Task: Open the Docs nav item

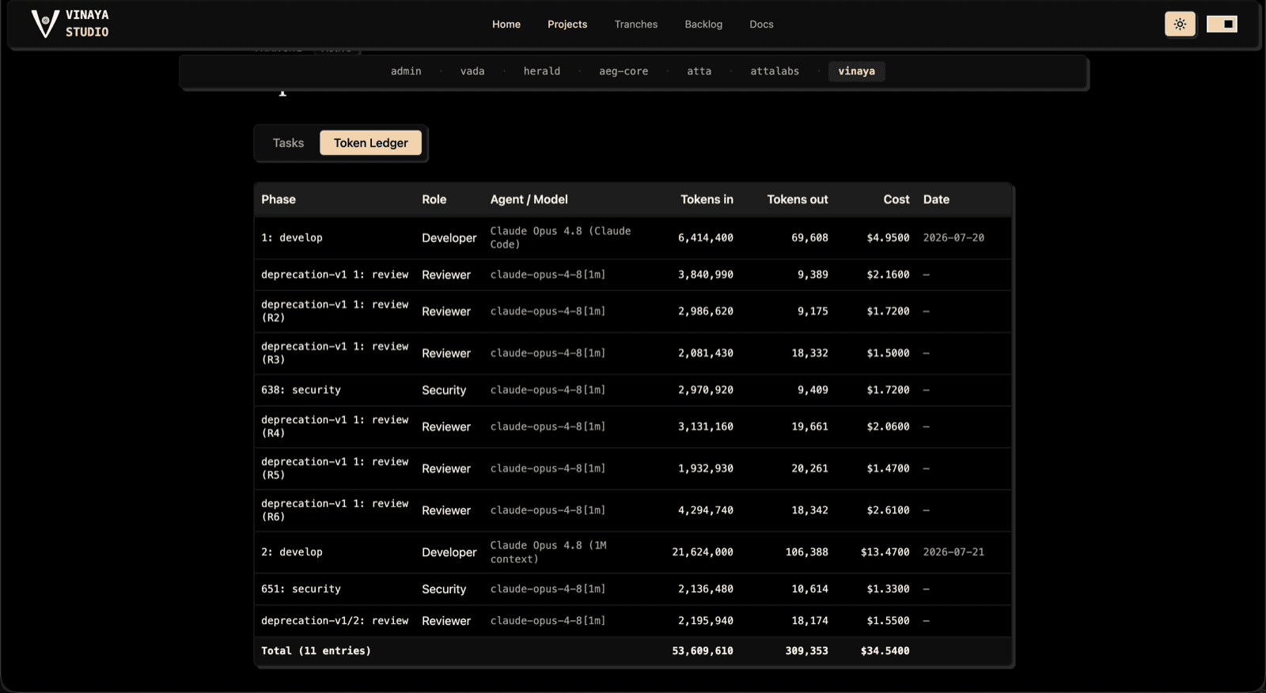Action: tap(761, 25)
